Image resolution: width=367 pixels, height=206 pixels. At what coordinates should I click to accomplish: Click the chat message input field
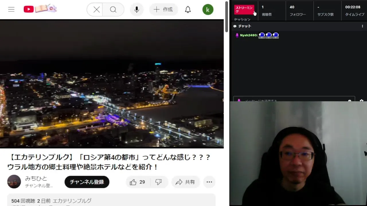294,100
